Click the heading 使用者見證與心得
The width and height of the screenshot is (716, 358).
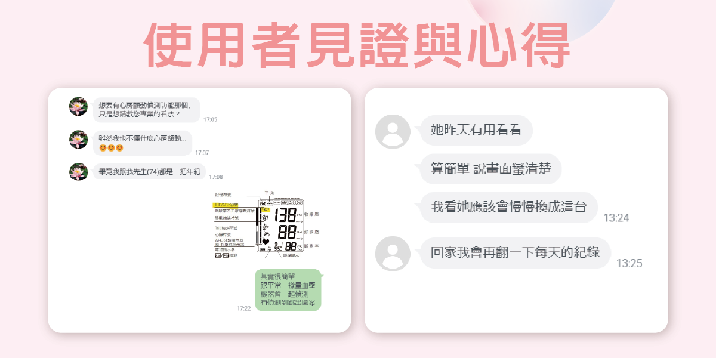pyautogui.click(x=357, y=47)
